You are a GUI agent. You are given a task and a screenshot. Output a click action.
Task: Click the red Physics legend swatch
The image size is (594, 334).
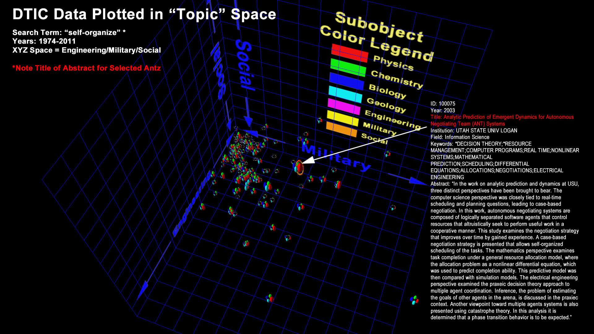[x=350, y=53]
